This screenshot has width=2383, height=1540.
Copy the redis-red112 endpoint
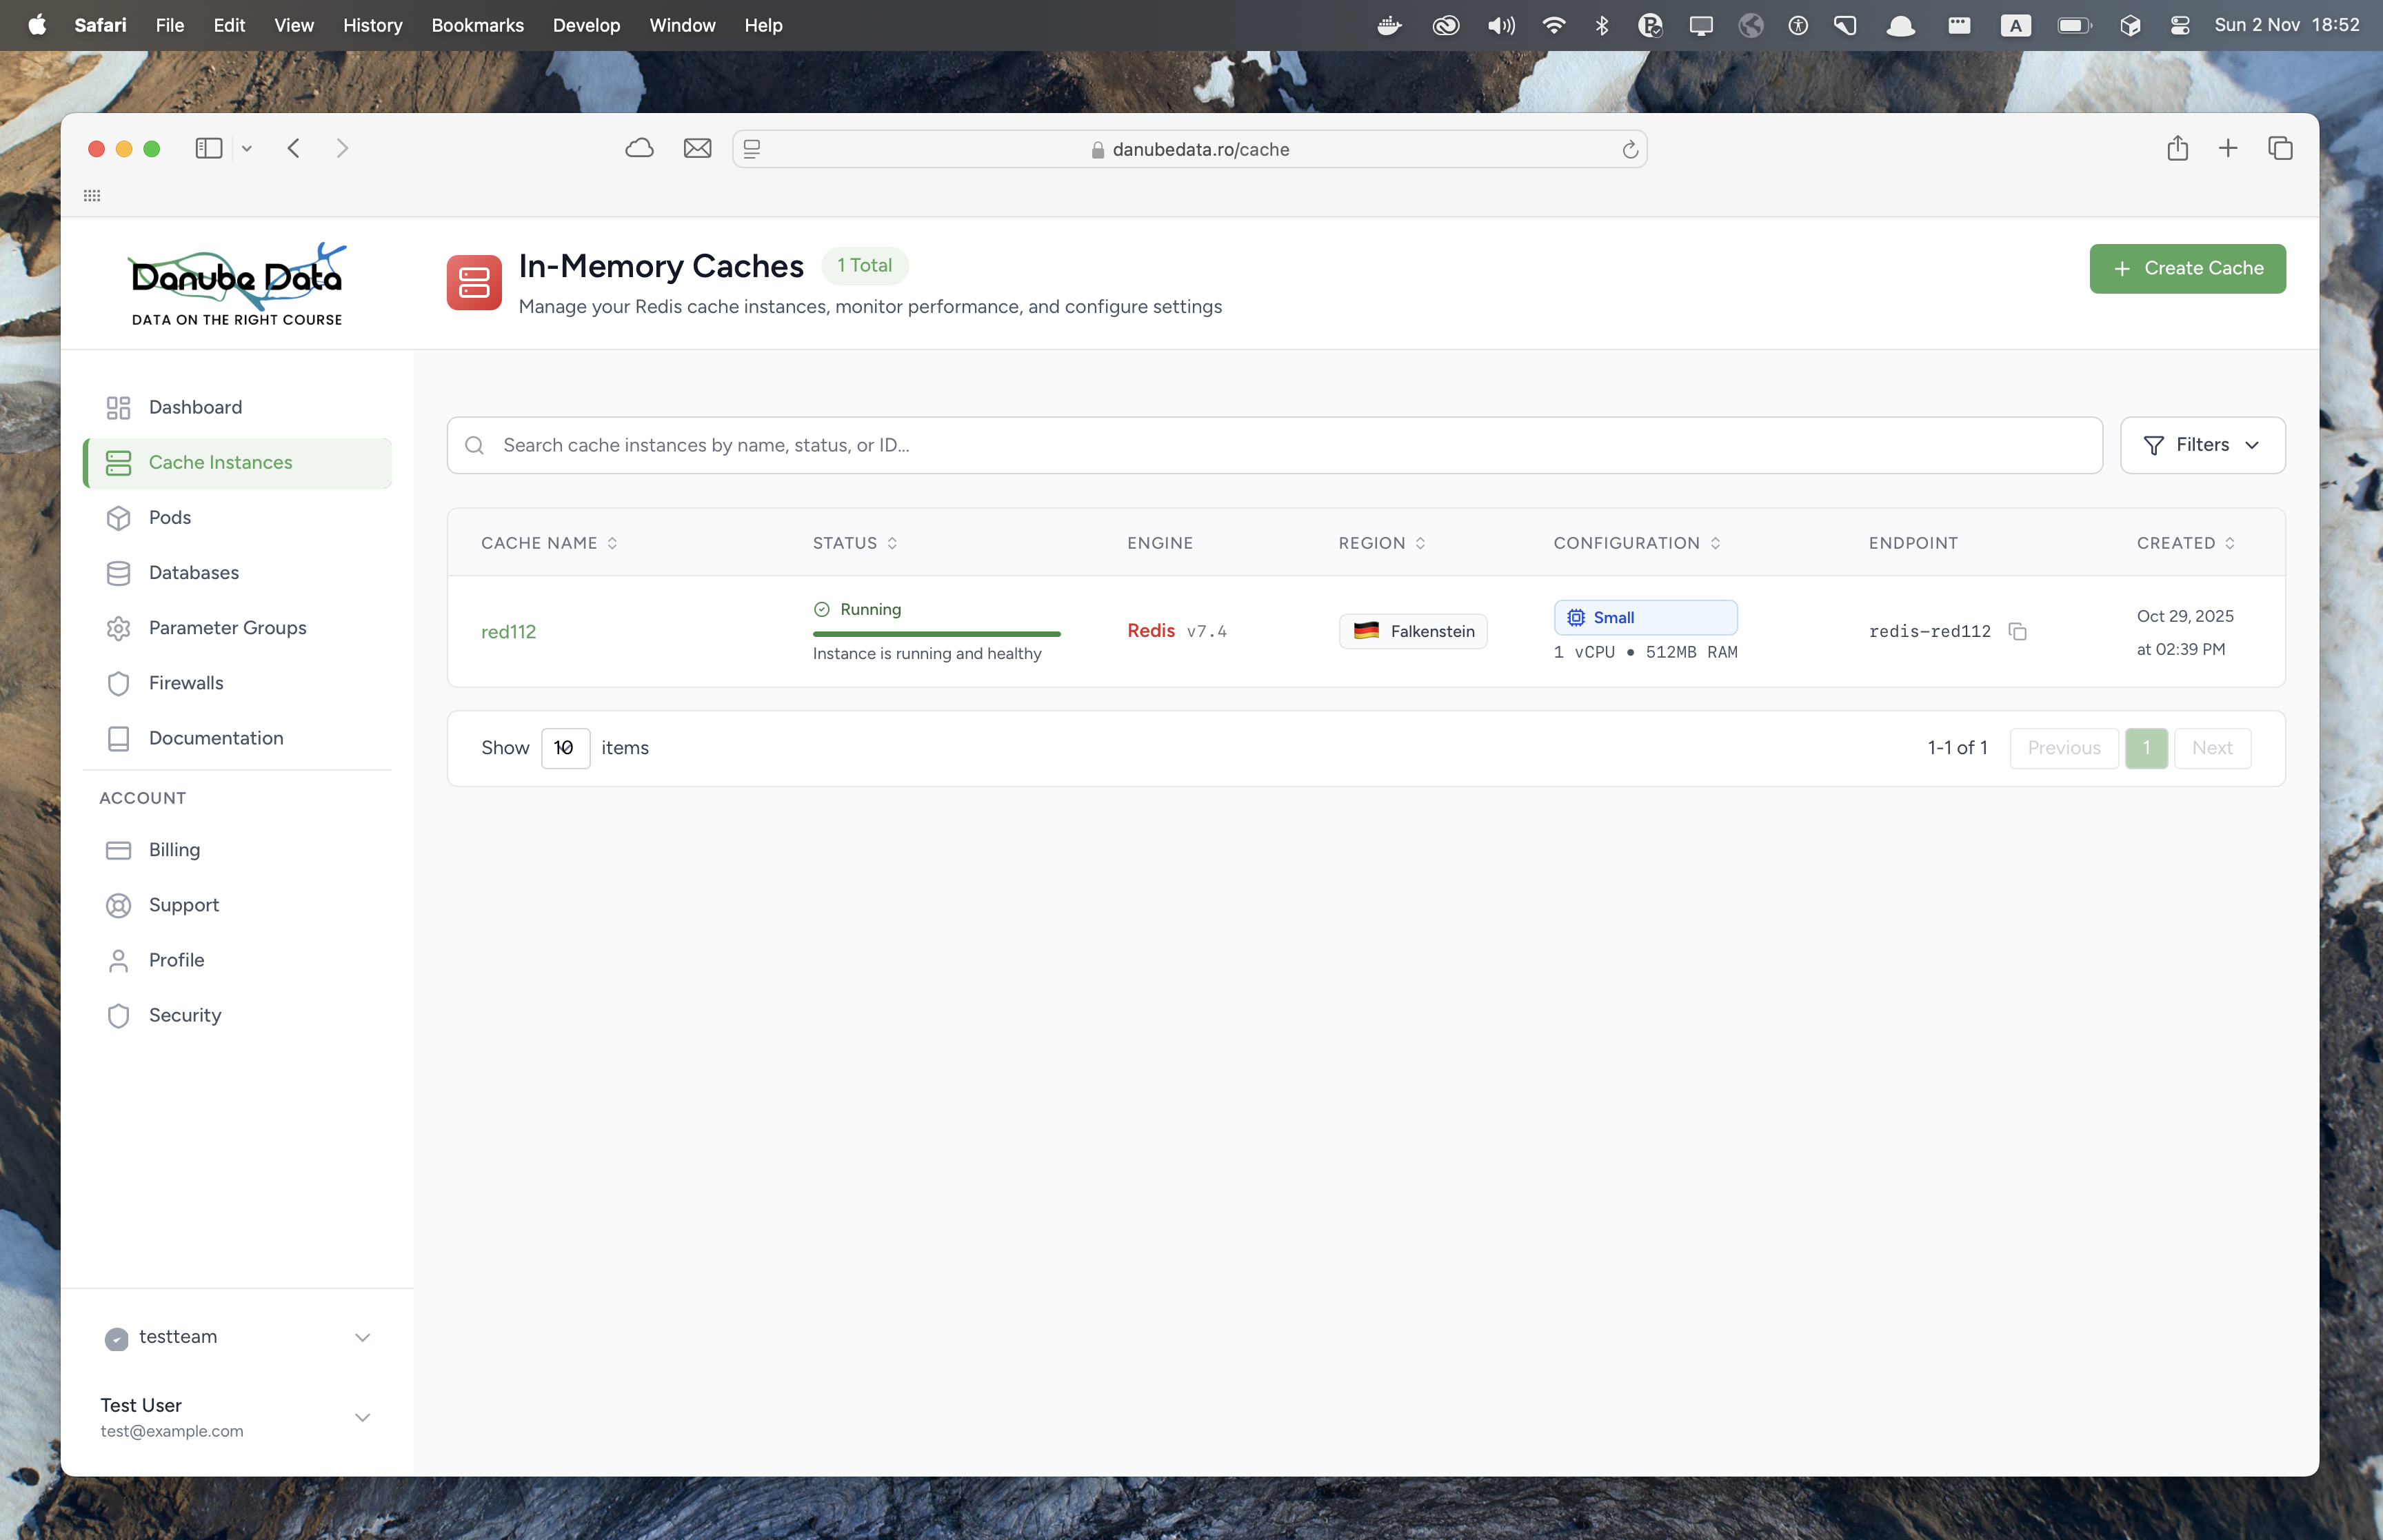[x=2018, y=631]
